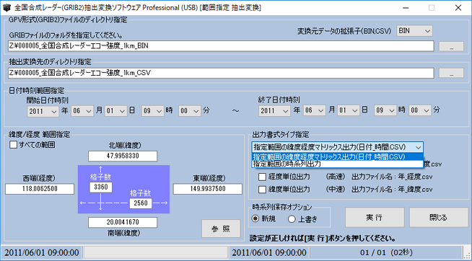Collapse the output format type combo box
Image resolution: width=472 pixels, height=261 pixels.
418,147
